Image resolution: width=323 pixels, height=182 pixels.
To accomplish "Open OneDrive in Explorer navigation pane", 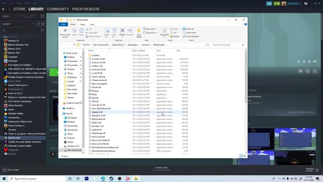I will pyautogui.click(x=70, y=108).
